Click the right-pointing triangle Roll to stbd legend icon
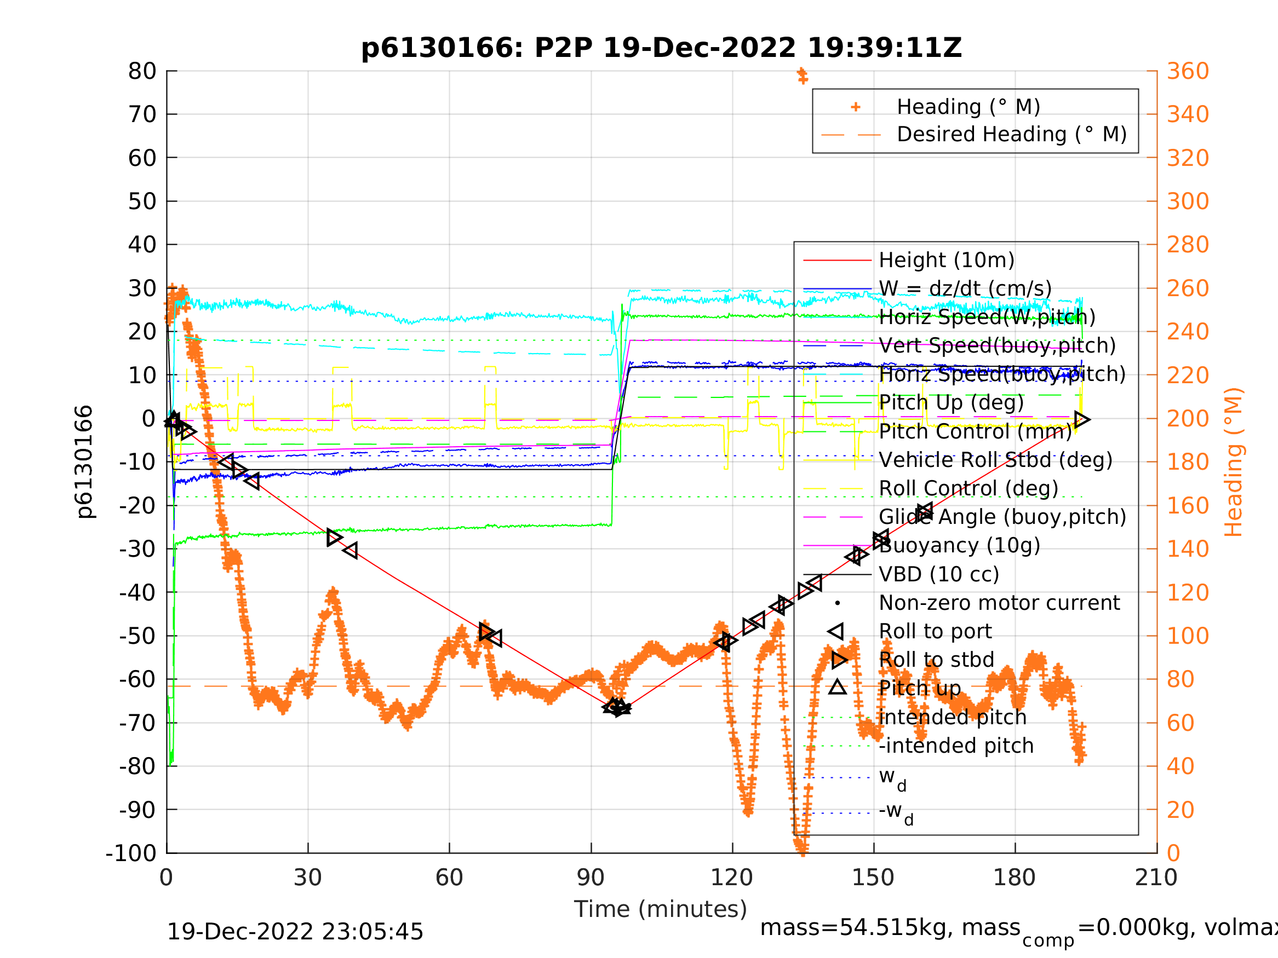The image size is (1278, 958). 839,660
